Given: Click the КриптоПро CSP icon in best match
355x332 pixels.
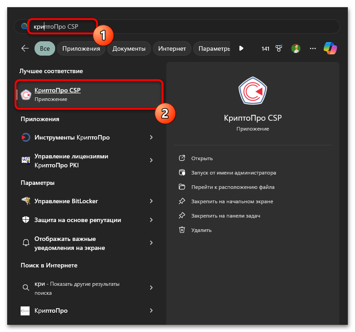Looking at the screenshot, I should coord(26,95).
